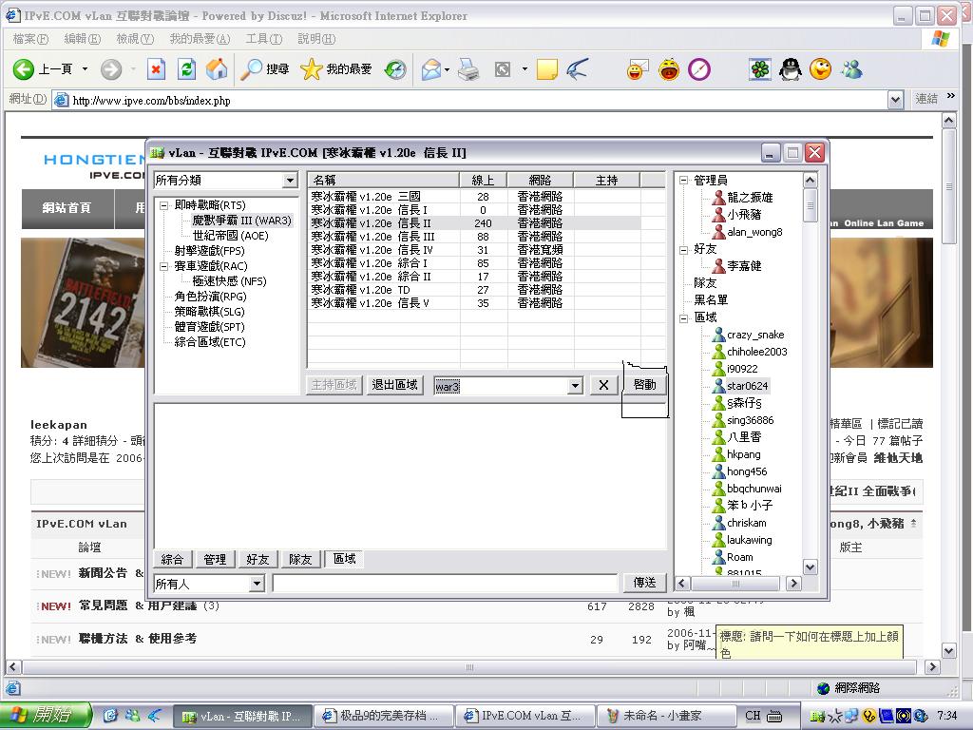Click the 啓動 launch button
Screen dimensions: 973x730
(644, 385)
